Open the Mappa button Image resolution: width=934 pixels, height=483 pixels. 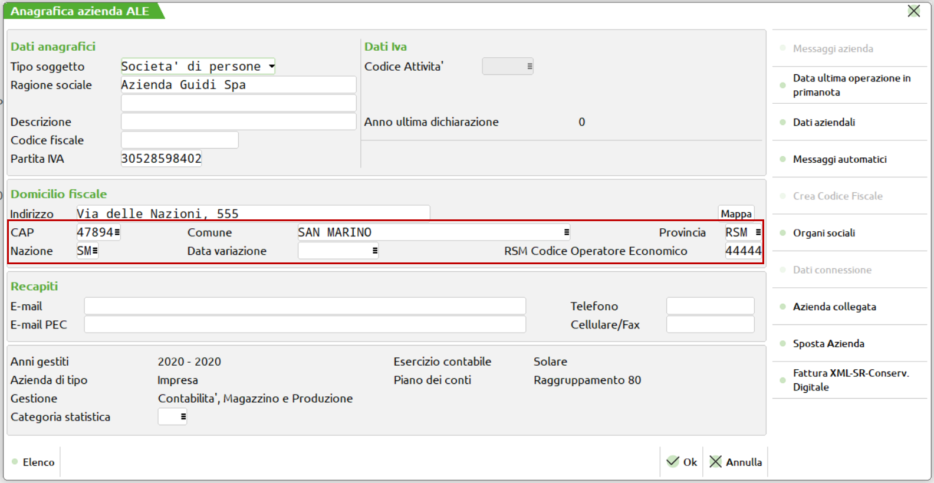pyautogui.click(x=736, y=213)
